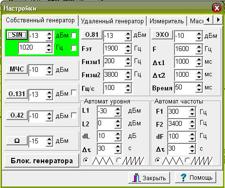
Task: Select Собственный генератор tab
Action: click(40, 20)
